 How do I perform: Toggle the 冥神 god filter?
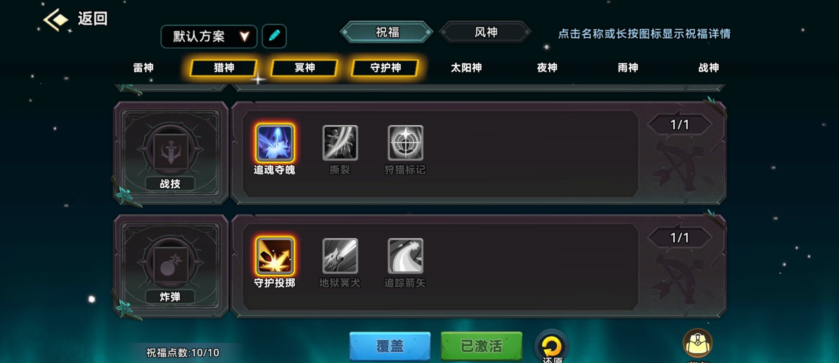point(304,68)
